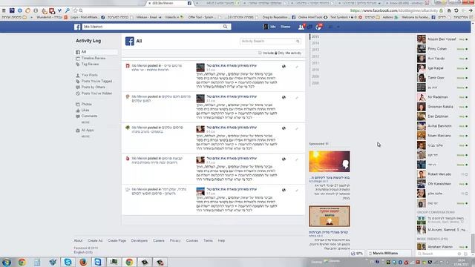Click the Ido profile picture in the header
475x267 pixels.
266,27
